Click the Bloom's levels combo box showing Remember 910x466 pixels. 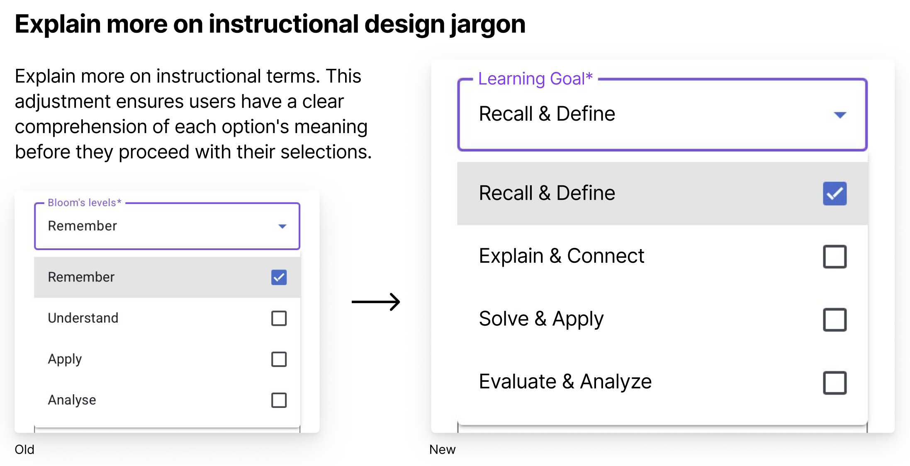(x=158, y=226)
